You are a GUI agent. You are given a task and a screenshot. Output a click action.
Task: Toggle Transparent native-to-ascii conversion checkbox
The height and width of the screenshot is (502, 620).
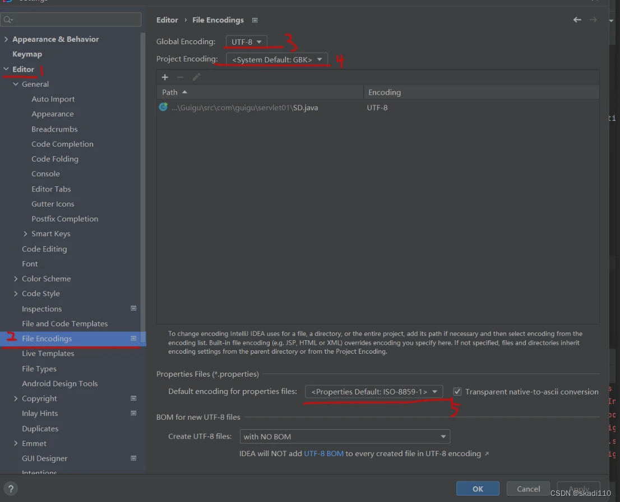(x=457, y=392)
